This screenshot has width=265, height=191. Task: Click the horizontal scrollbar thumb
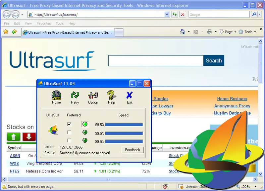108,179
